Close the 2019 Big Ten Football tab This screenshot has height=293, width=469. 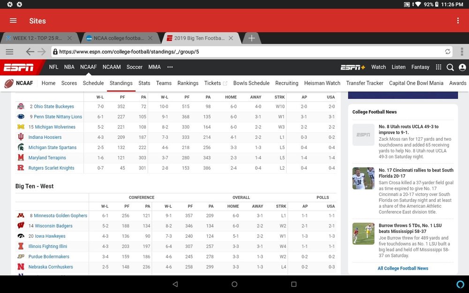click(231, 38)
